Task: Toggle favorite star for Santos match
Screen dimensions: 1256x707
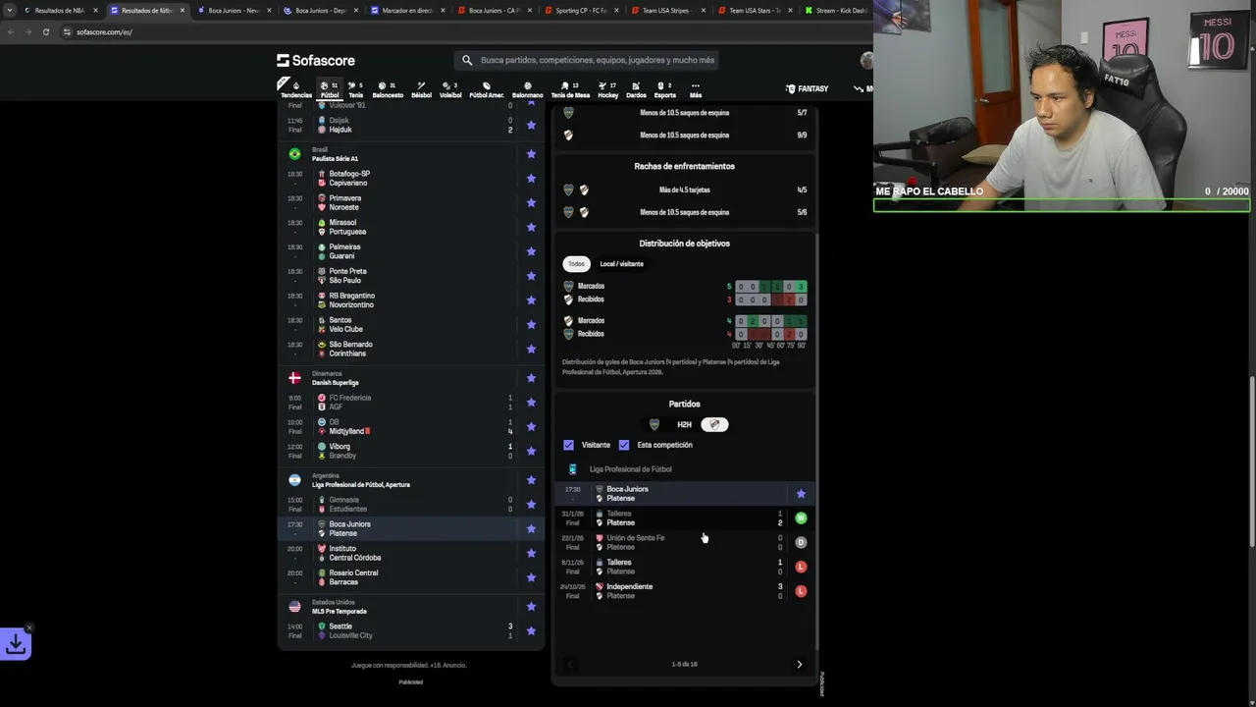Action: pyautogui.click(x=531, y=325)
